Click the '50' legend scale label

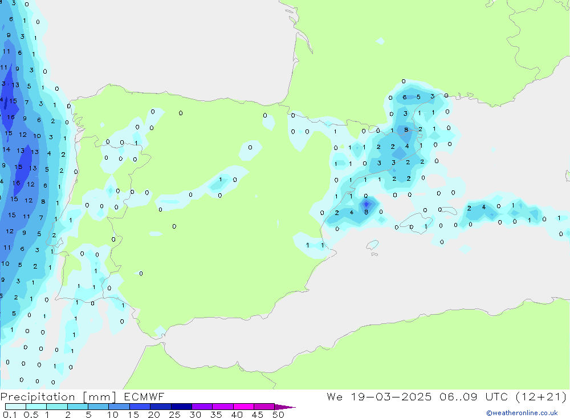tap(278, 415)
